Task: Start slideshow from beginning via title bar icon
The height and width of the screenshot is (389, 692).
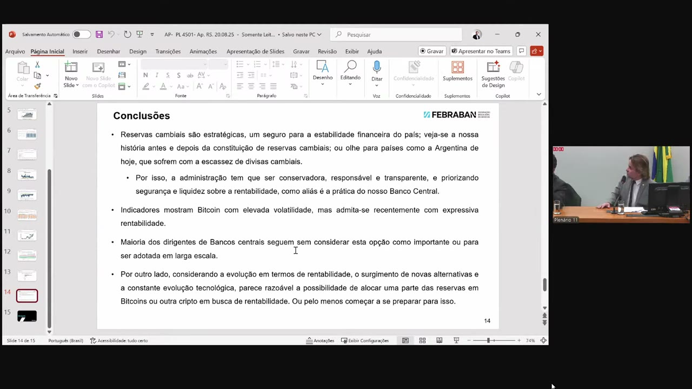Action: (x=139, y=35)
